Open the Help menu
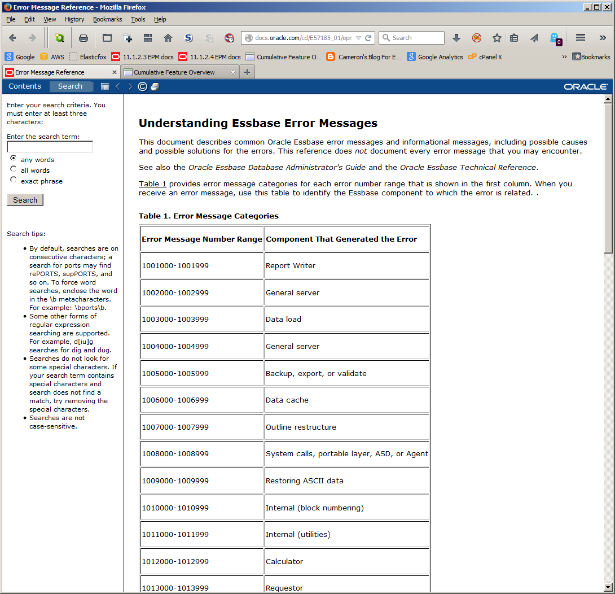Screen dimensions: 615x594 click(160, 19)
